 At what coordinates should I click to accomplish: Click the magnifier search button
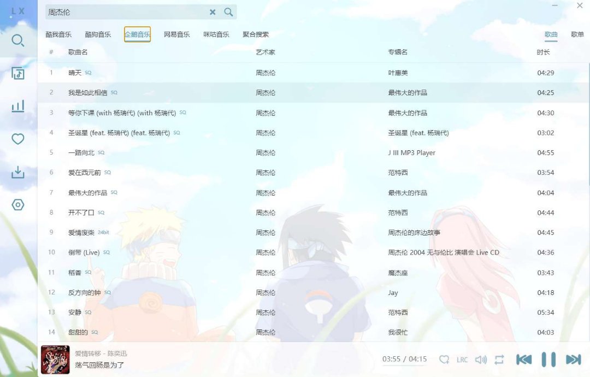tap(228, 12)
